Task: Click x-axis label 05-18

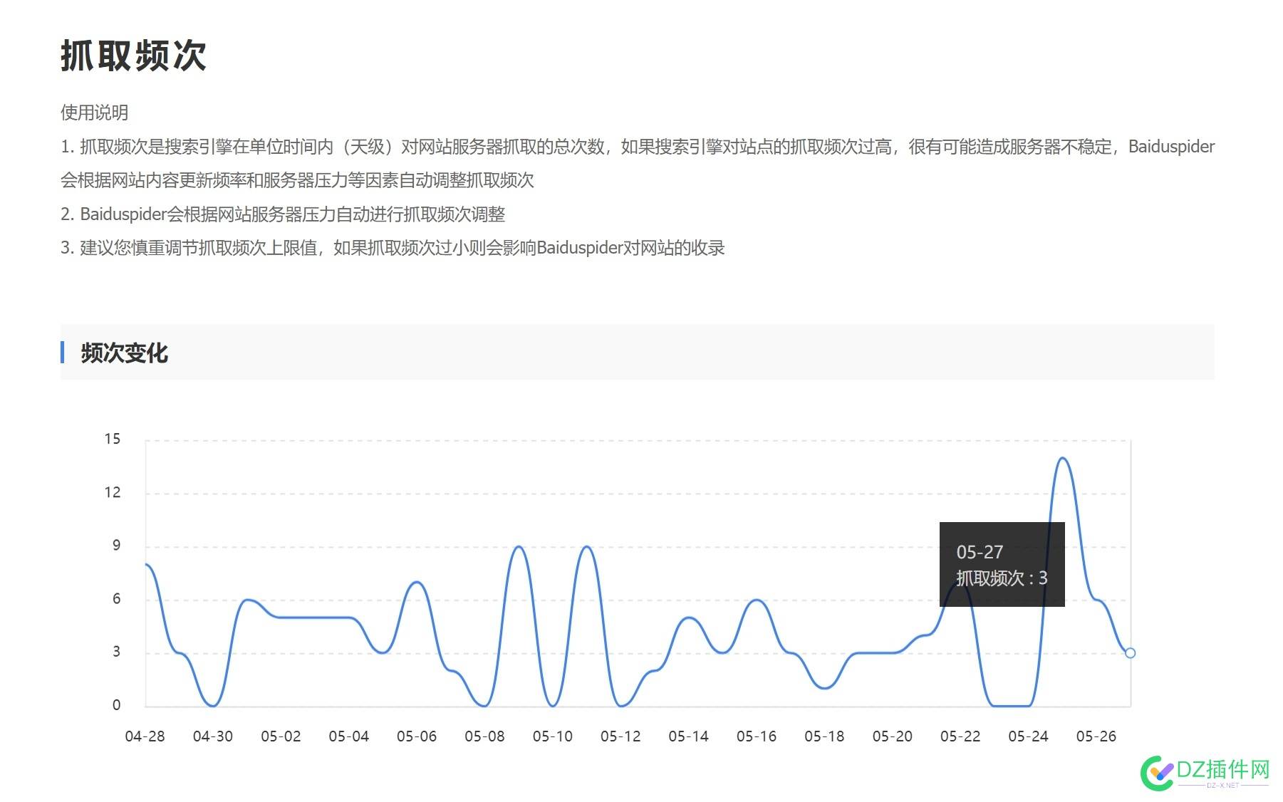Action: (824, 736)
